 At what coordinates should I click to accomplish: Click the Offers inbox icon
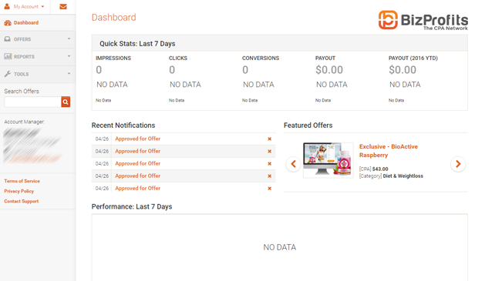click(8, 39)
